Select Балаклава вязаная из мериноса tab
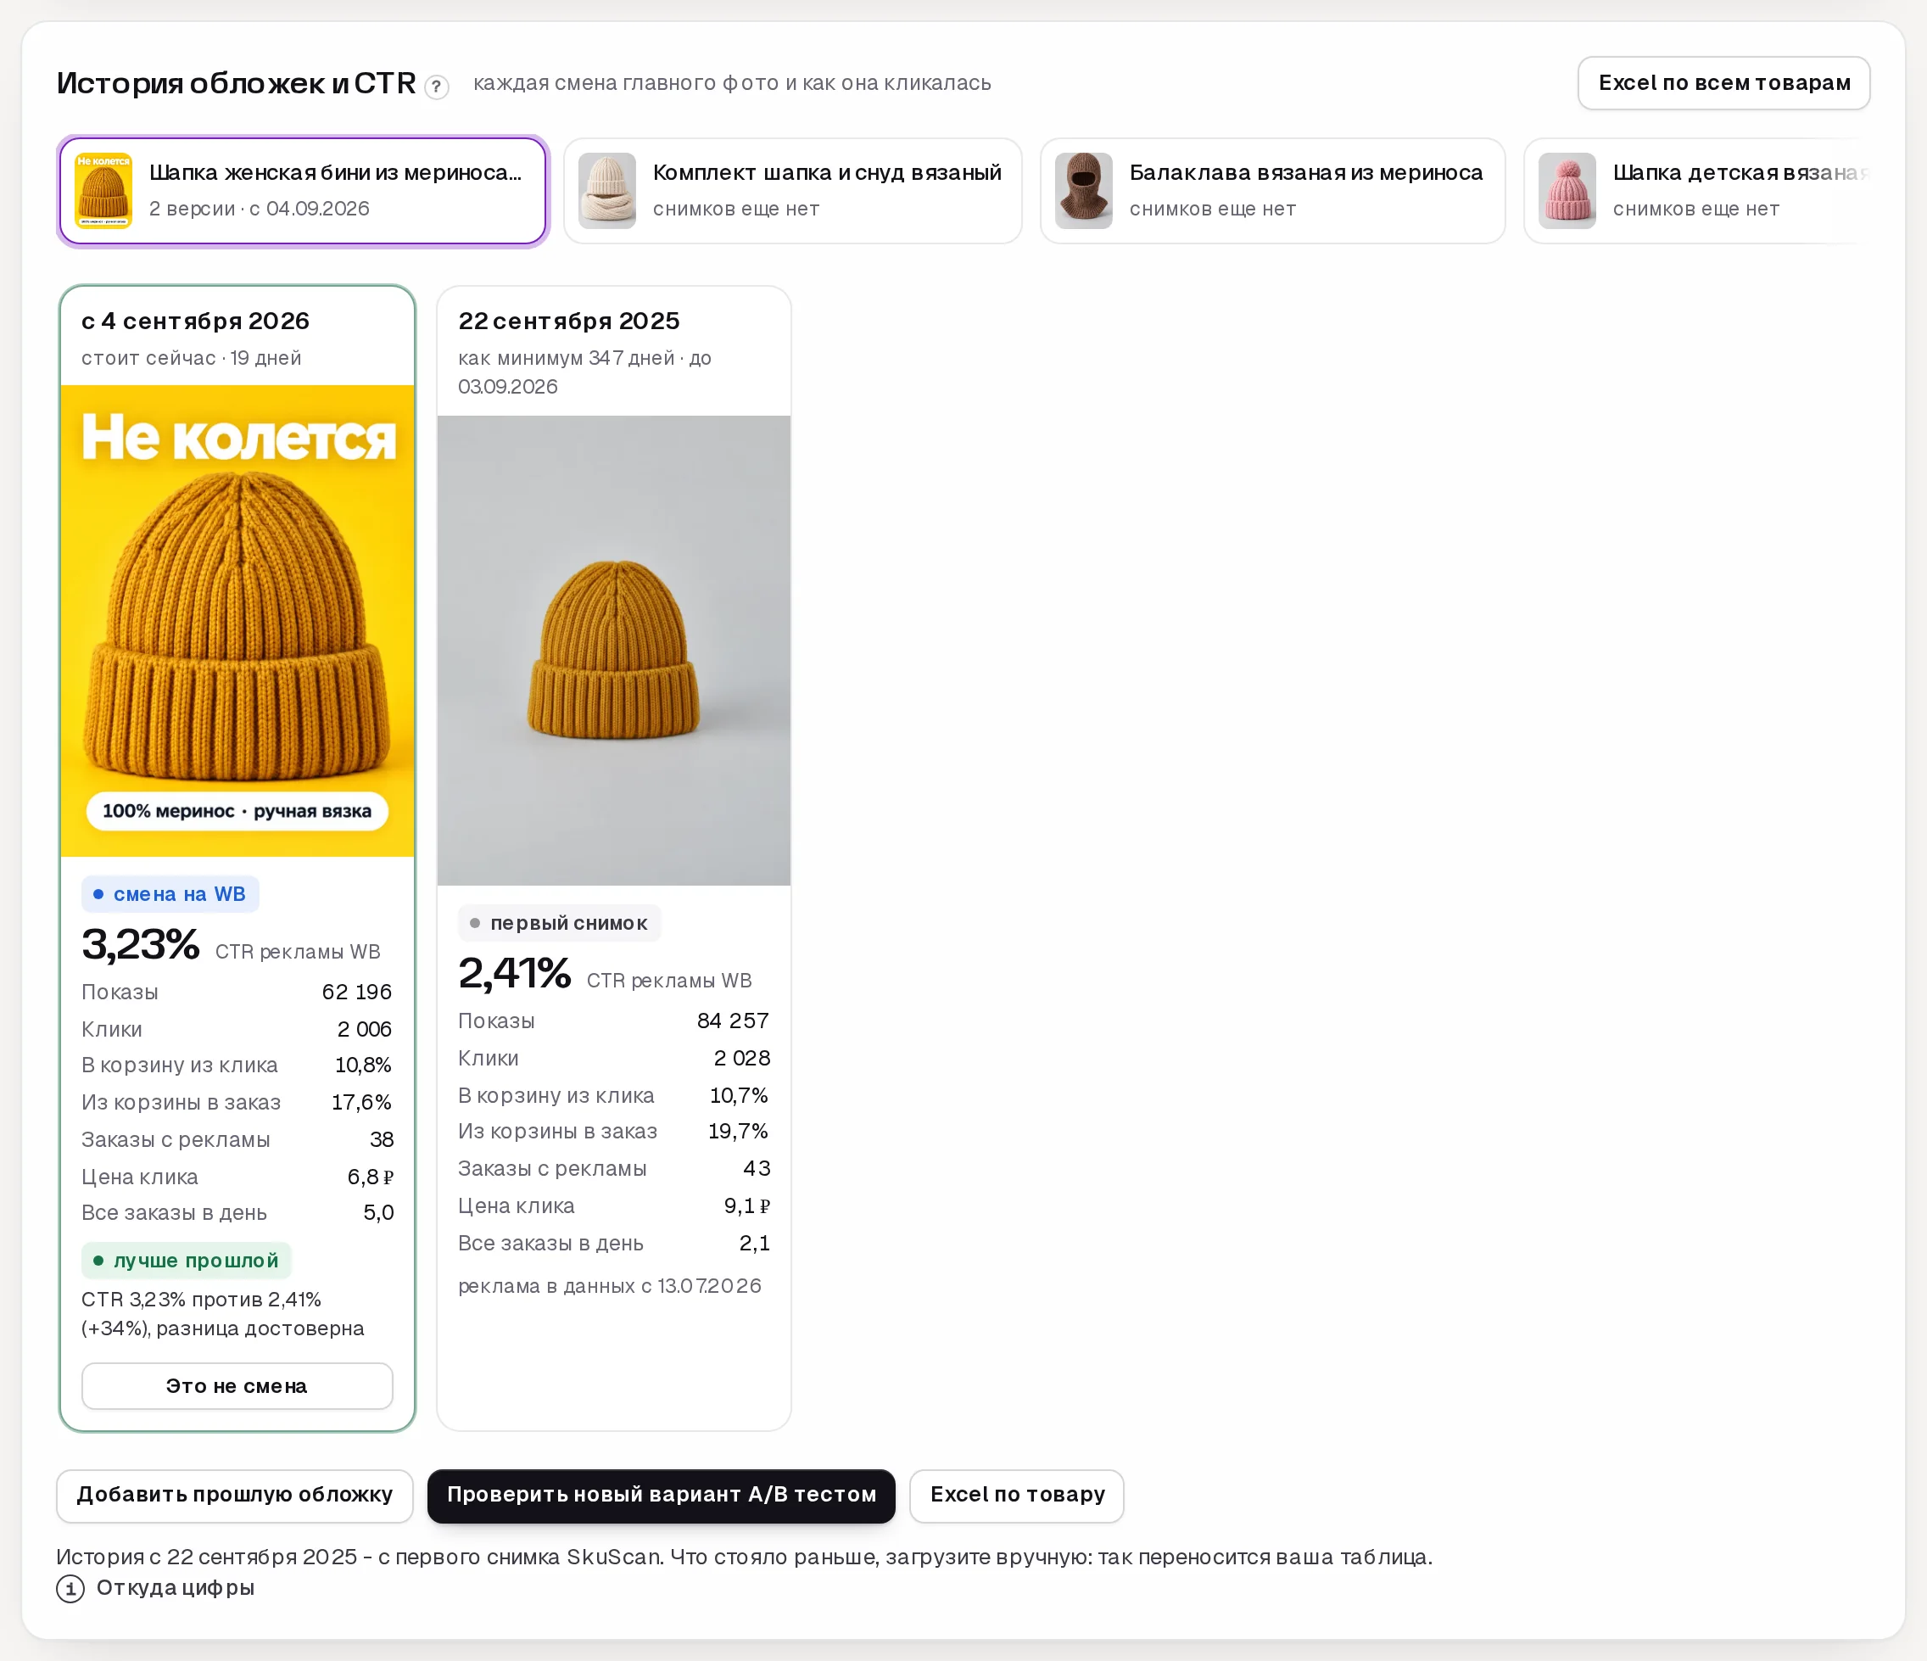 pyautogui.click(x=1272, y=191)
